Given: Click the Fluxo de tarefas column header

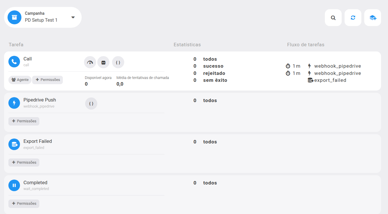Looking at the screenshot, I should click(x=306, y=45).
